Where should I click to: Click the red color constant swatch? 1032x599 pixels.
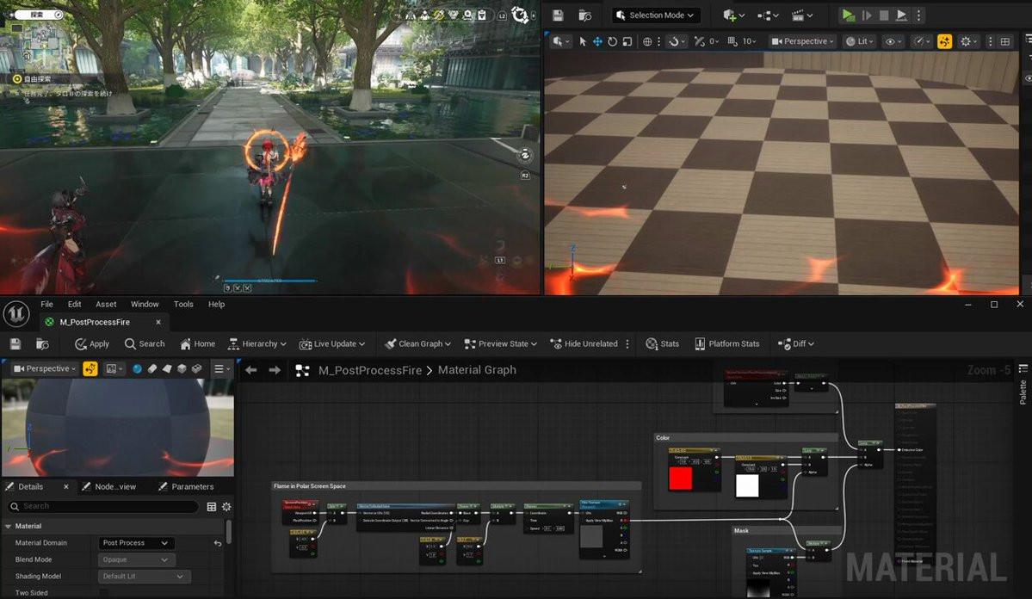click(681, 478)
